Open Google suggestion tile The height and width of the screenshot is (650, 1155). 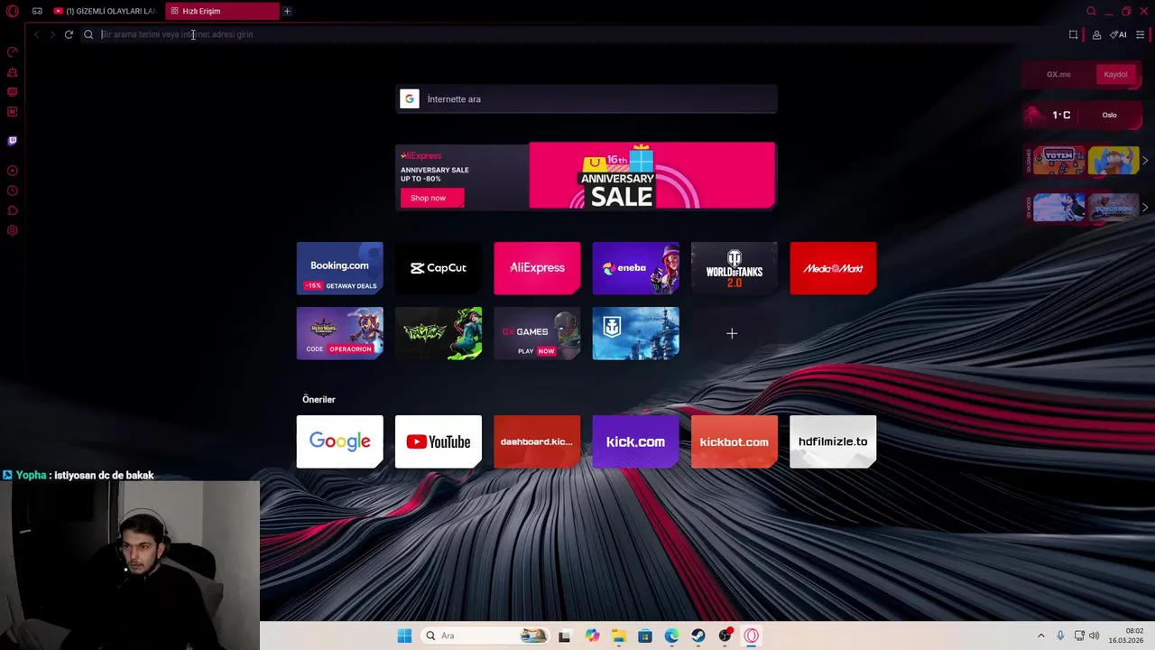pos(339,441)
